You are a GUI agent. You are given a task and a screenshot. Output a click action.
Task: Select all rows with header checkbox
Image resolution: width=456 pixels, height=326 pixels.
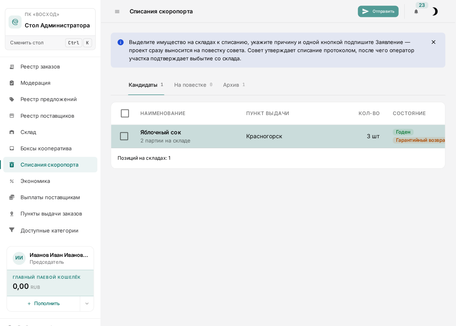(x=125, y=113)
